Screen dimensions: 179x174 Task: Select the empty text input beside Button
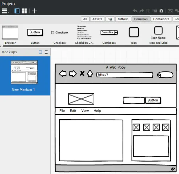(134, 100)
